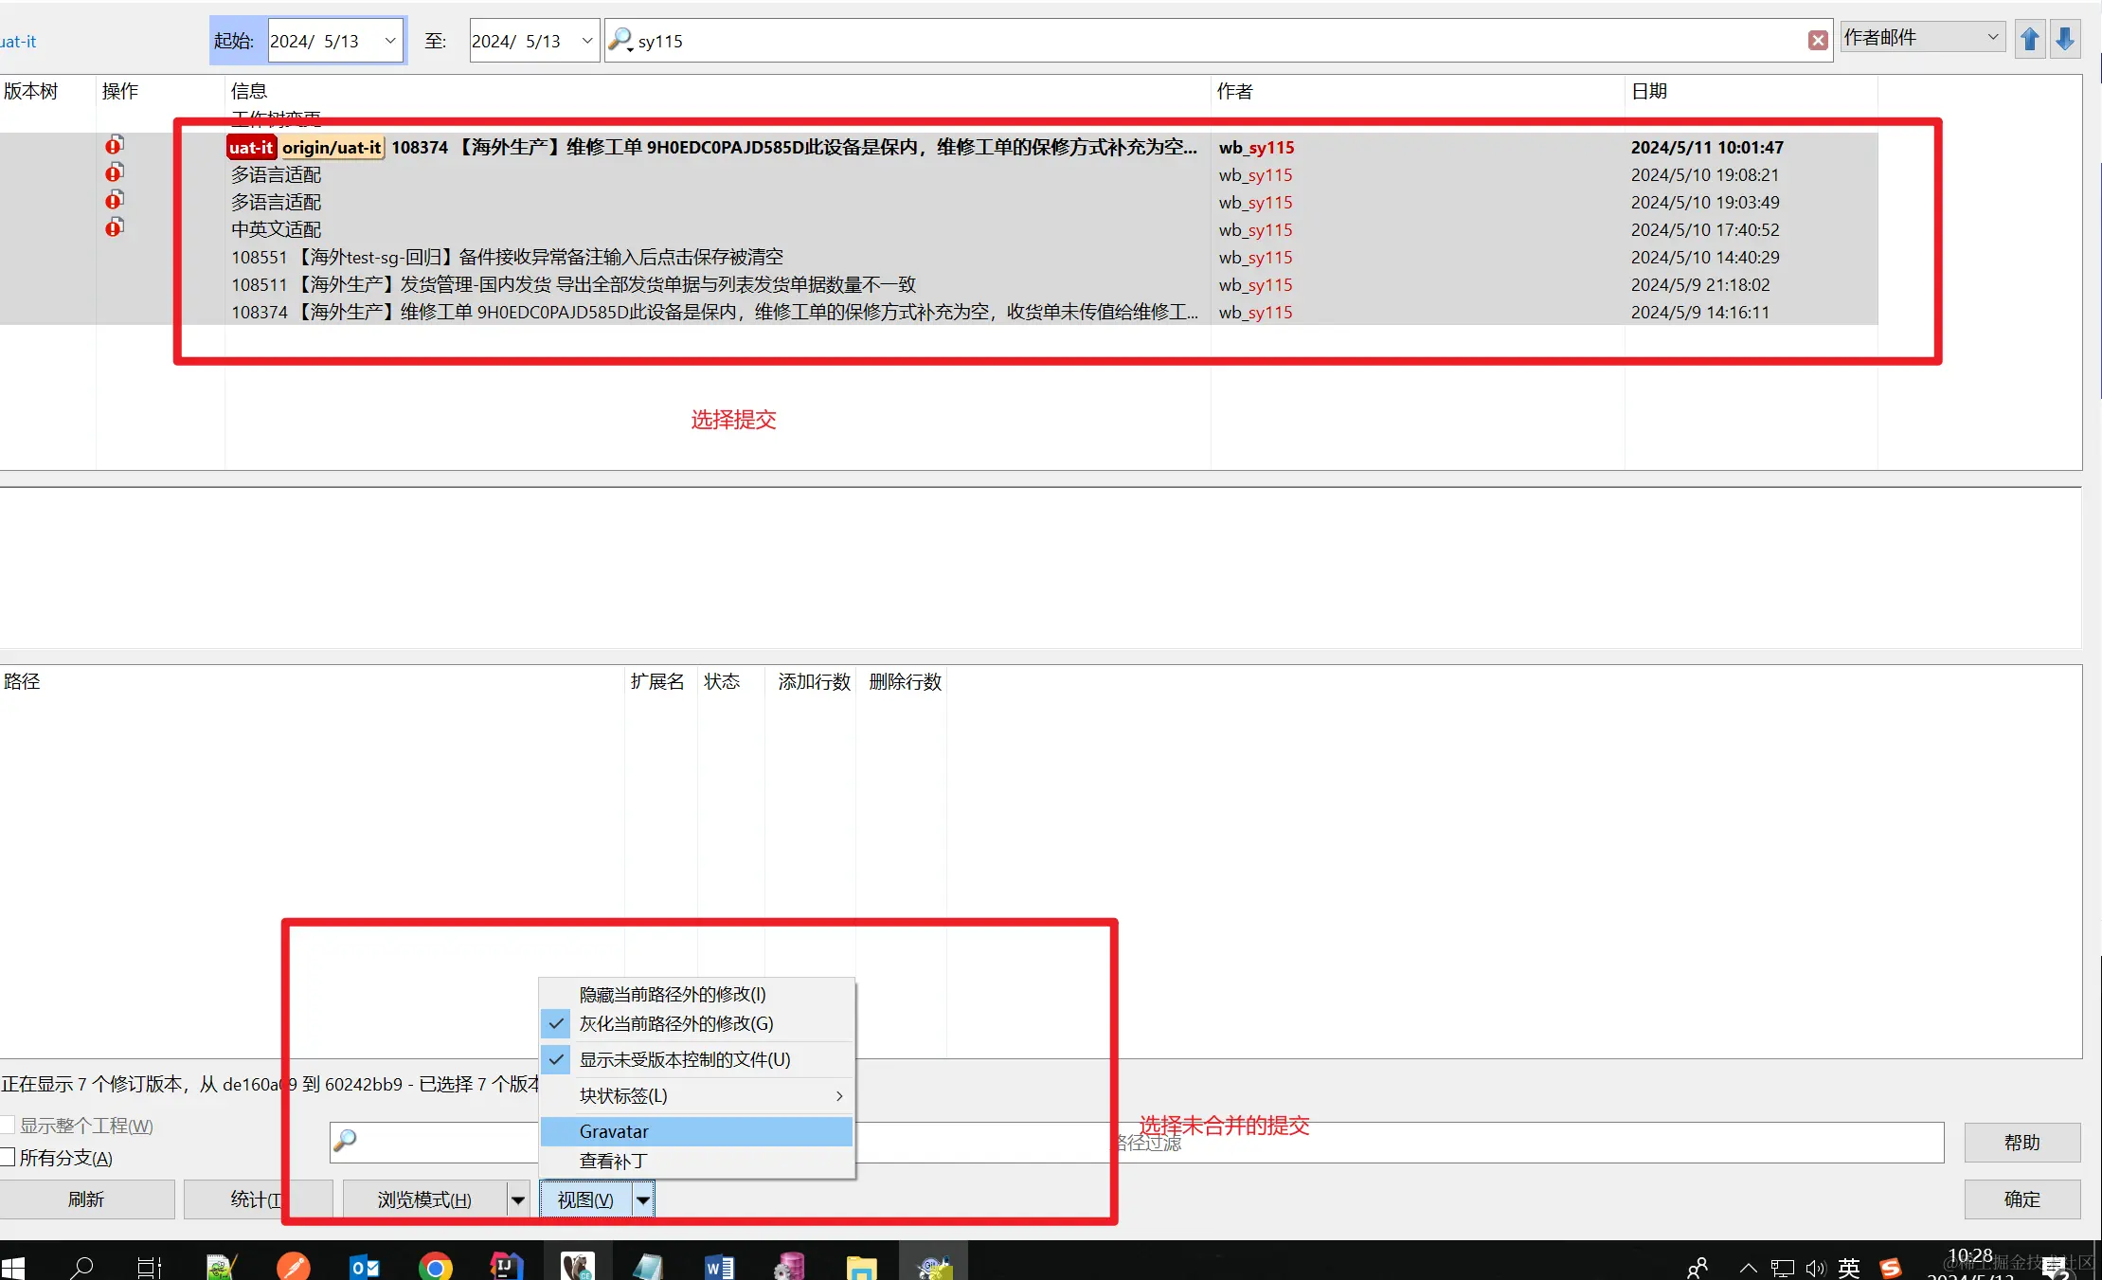The image size is (2102, 1280).
Task: Click the 统计 button
Action: 258,1199
